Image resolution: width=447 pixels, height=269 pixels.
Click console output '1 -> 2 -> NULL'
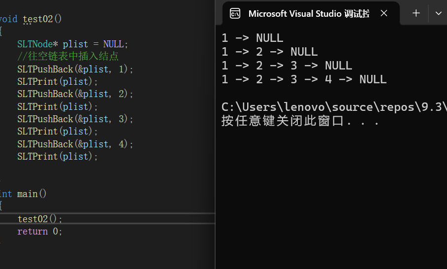click(x=270, y=52)
